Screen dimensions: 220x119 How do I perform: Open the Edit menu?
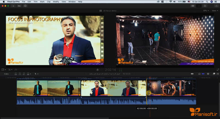[29, 2]
